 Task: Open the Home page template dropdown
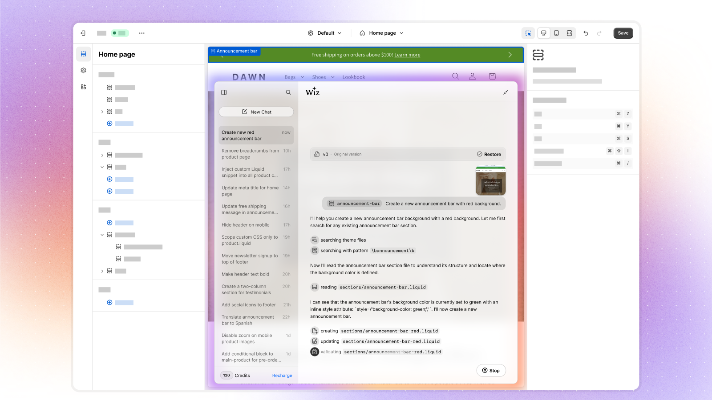[x=381, y=33]
